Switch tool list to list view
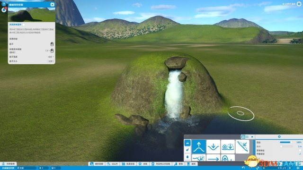This screenshot has width=303, height=170. (247, 136)
